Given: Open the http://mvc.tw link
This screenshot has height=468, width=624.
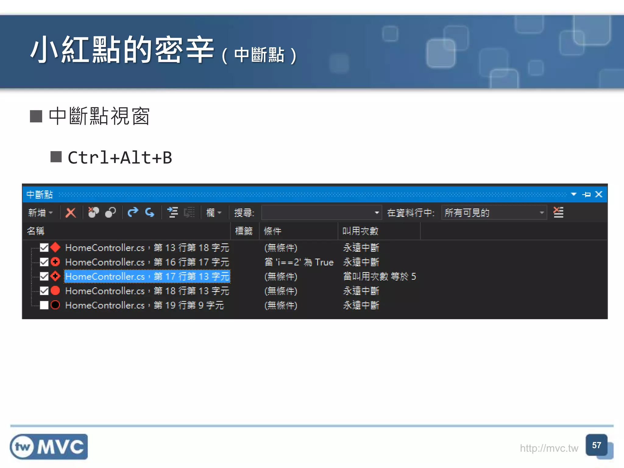Looking at the screenshot, I should click(x=549, y=448).
